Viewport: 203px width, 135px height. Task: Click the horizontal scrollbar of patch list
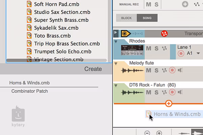click(57, 60)
